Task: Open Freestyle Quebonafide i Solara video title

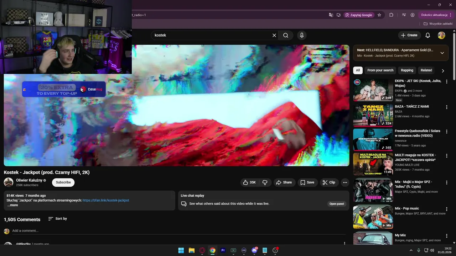Action: tap(418, 133)
